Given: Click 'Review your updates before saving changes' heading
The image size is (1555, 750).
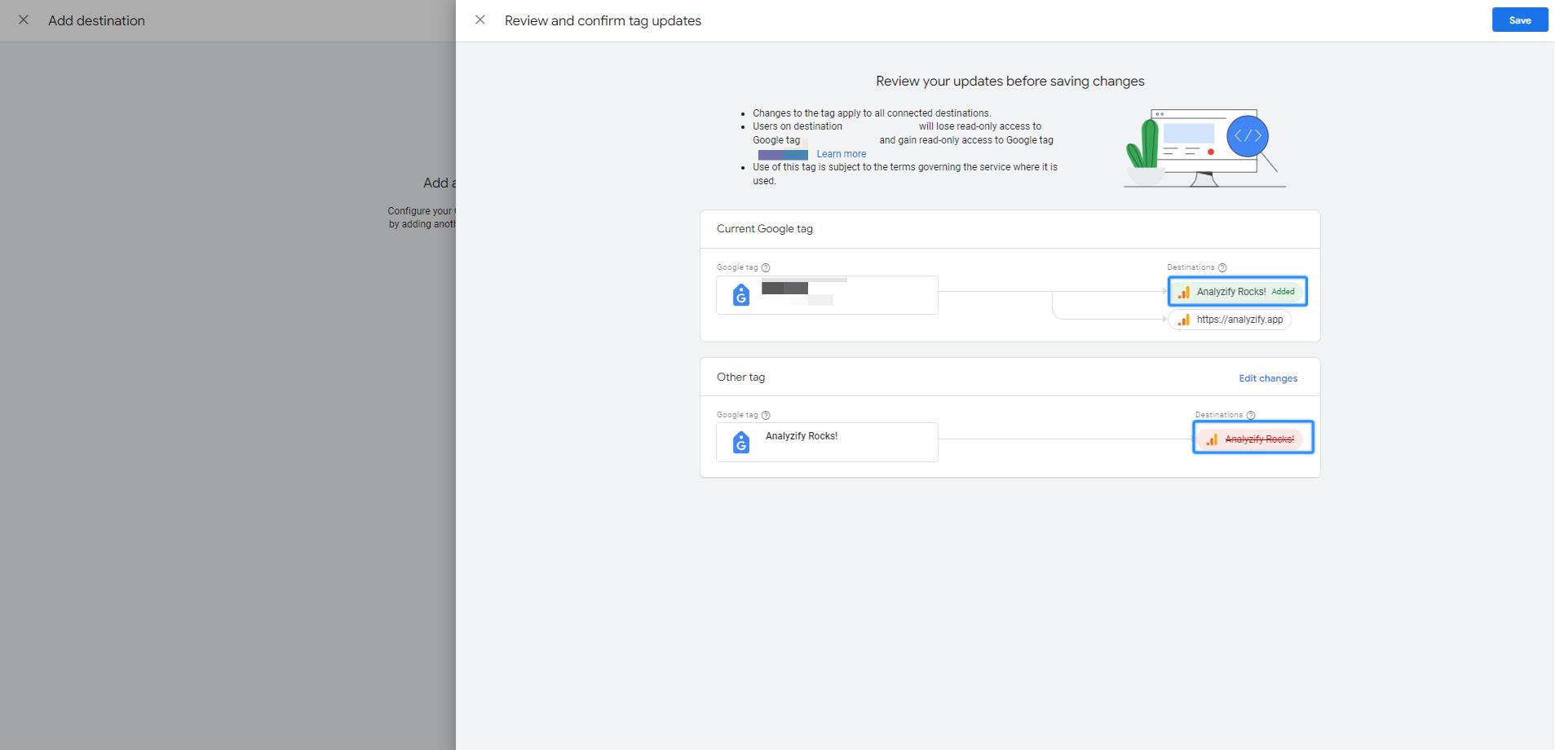Looking at the screenshot, I should click(1009, 82).
